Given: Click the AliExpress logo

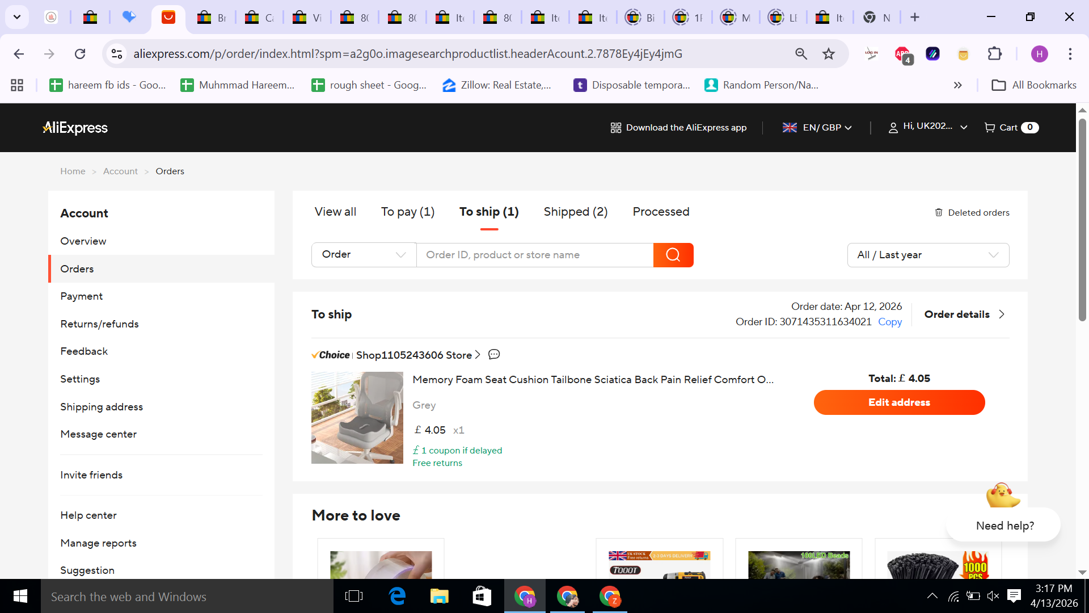Looking at the screenshot, I should click(75, 128).
